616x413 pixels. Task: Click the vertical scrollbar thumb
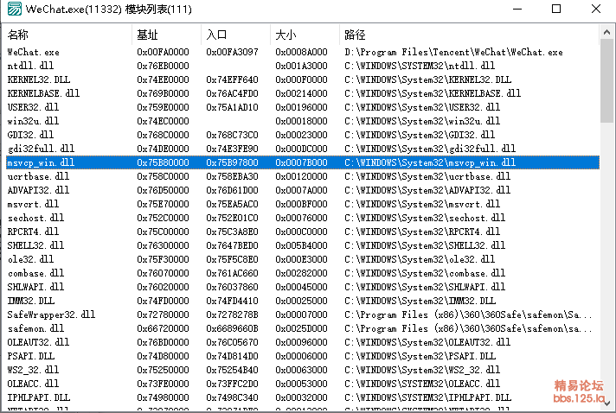point(607,80)
